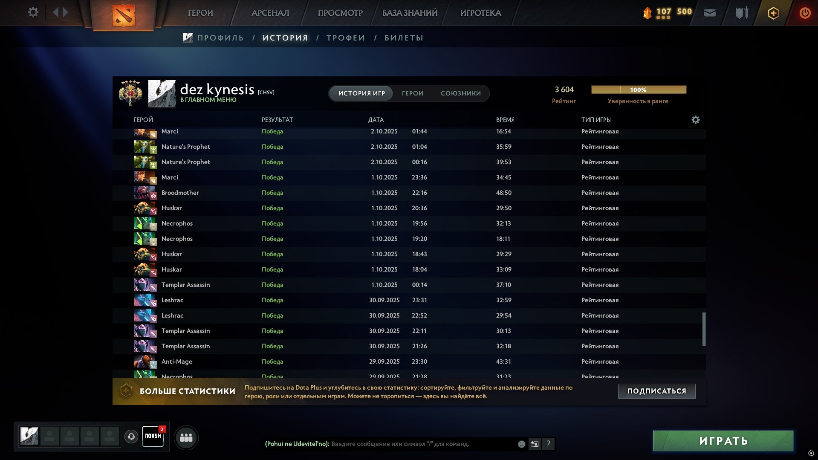Click the Dota Plus hexagon icon
The image size is (818, 460).
773,13
